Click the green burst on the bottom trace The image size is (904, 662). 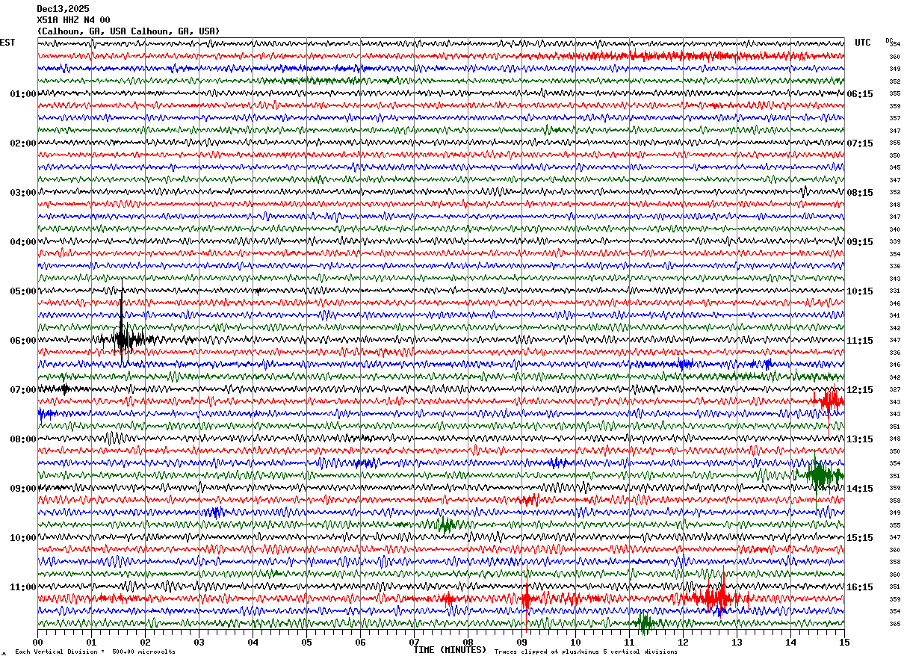coord(645,622)
